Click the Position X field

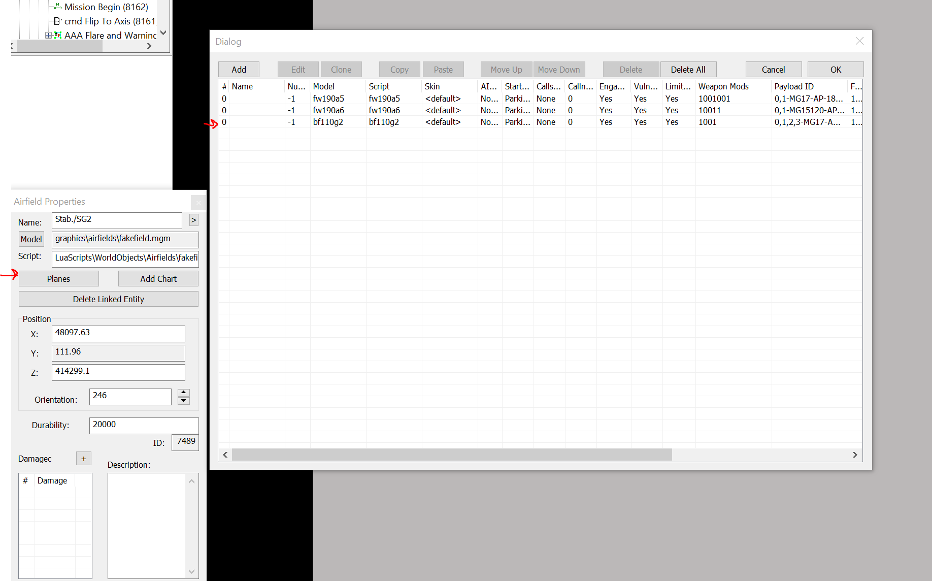118,334
